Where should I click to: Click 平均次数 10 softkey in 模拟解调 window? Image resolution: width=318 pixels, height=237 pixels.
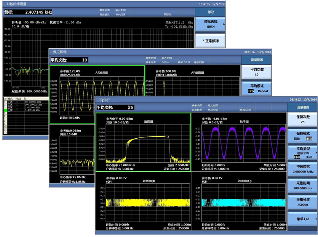pos(257,72)
